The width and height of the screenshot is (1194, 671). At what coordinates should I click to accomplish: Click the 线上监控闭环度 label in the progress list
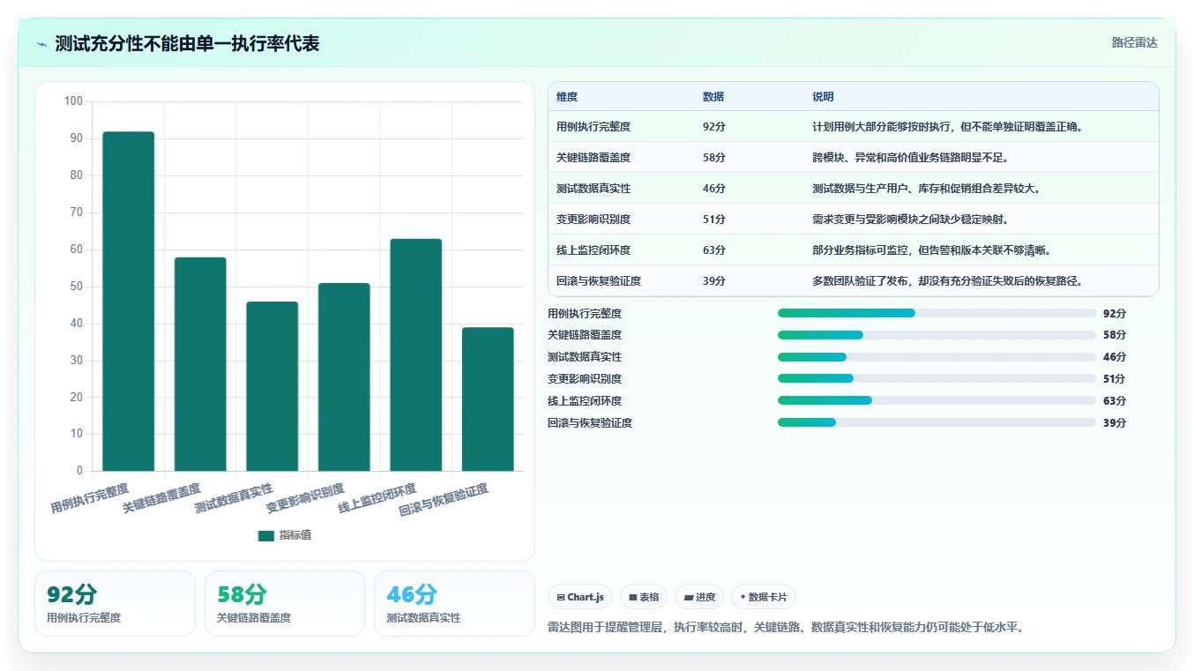(x=585, y=401)
